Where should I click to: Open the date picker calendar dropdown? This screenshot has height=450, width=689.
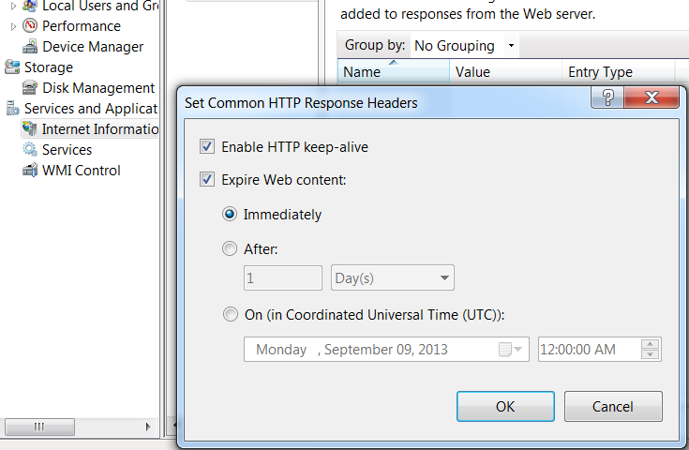(x=512, y=350)
